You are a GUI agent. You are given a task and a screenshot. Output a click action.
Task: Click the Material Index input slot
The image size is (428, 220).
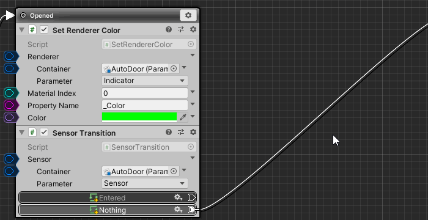11,93
